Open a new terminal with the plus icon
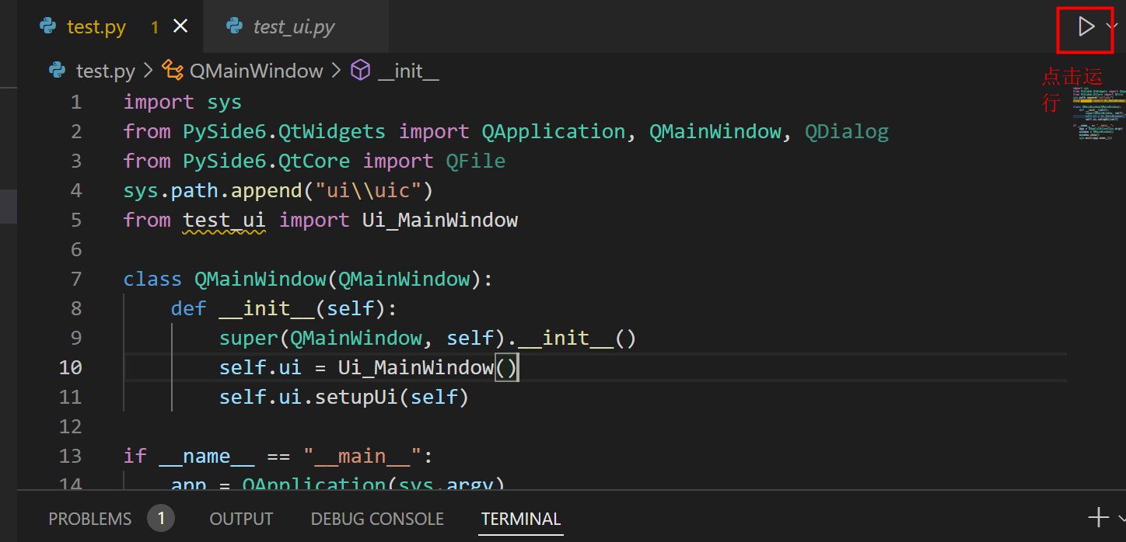This screenshot has width=1126, height=542. tap(1097, 517)
